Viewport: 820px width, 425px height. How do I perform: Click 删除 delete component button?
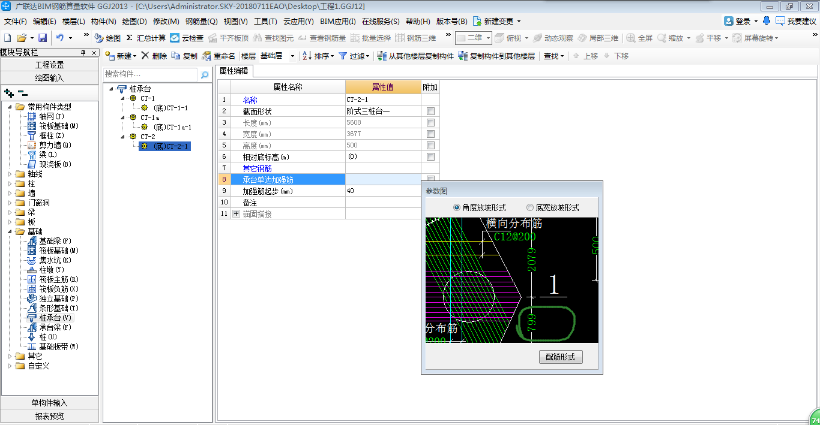(x=154, y=56)
